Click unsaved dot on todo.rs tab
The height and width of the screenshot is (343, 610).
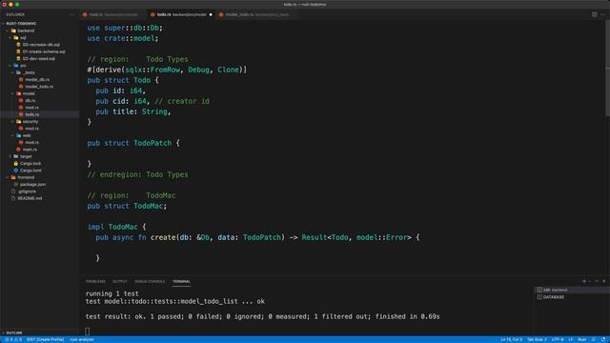pos(211,14)
